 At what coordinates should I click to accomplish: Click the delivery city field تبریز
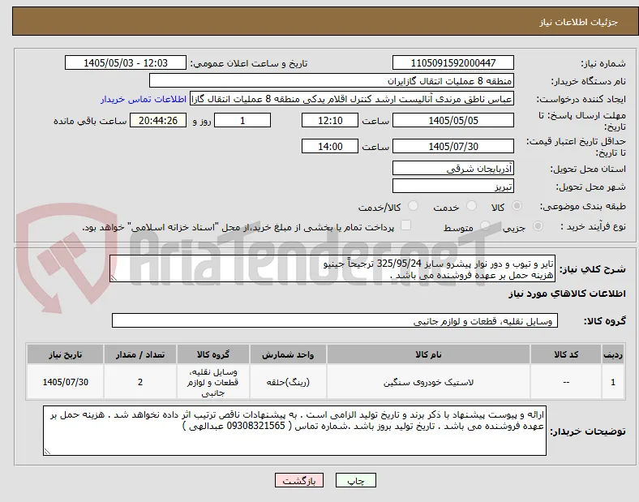[x=452, y=187]
